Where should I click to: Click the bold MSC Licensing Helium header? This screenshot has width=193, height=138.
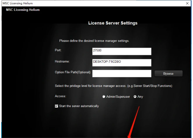click(23, 10)
